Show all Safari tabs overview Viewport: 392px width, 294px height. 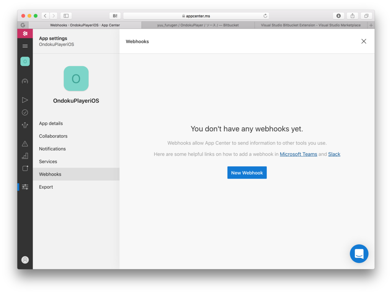(366, 16)
